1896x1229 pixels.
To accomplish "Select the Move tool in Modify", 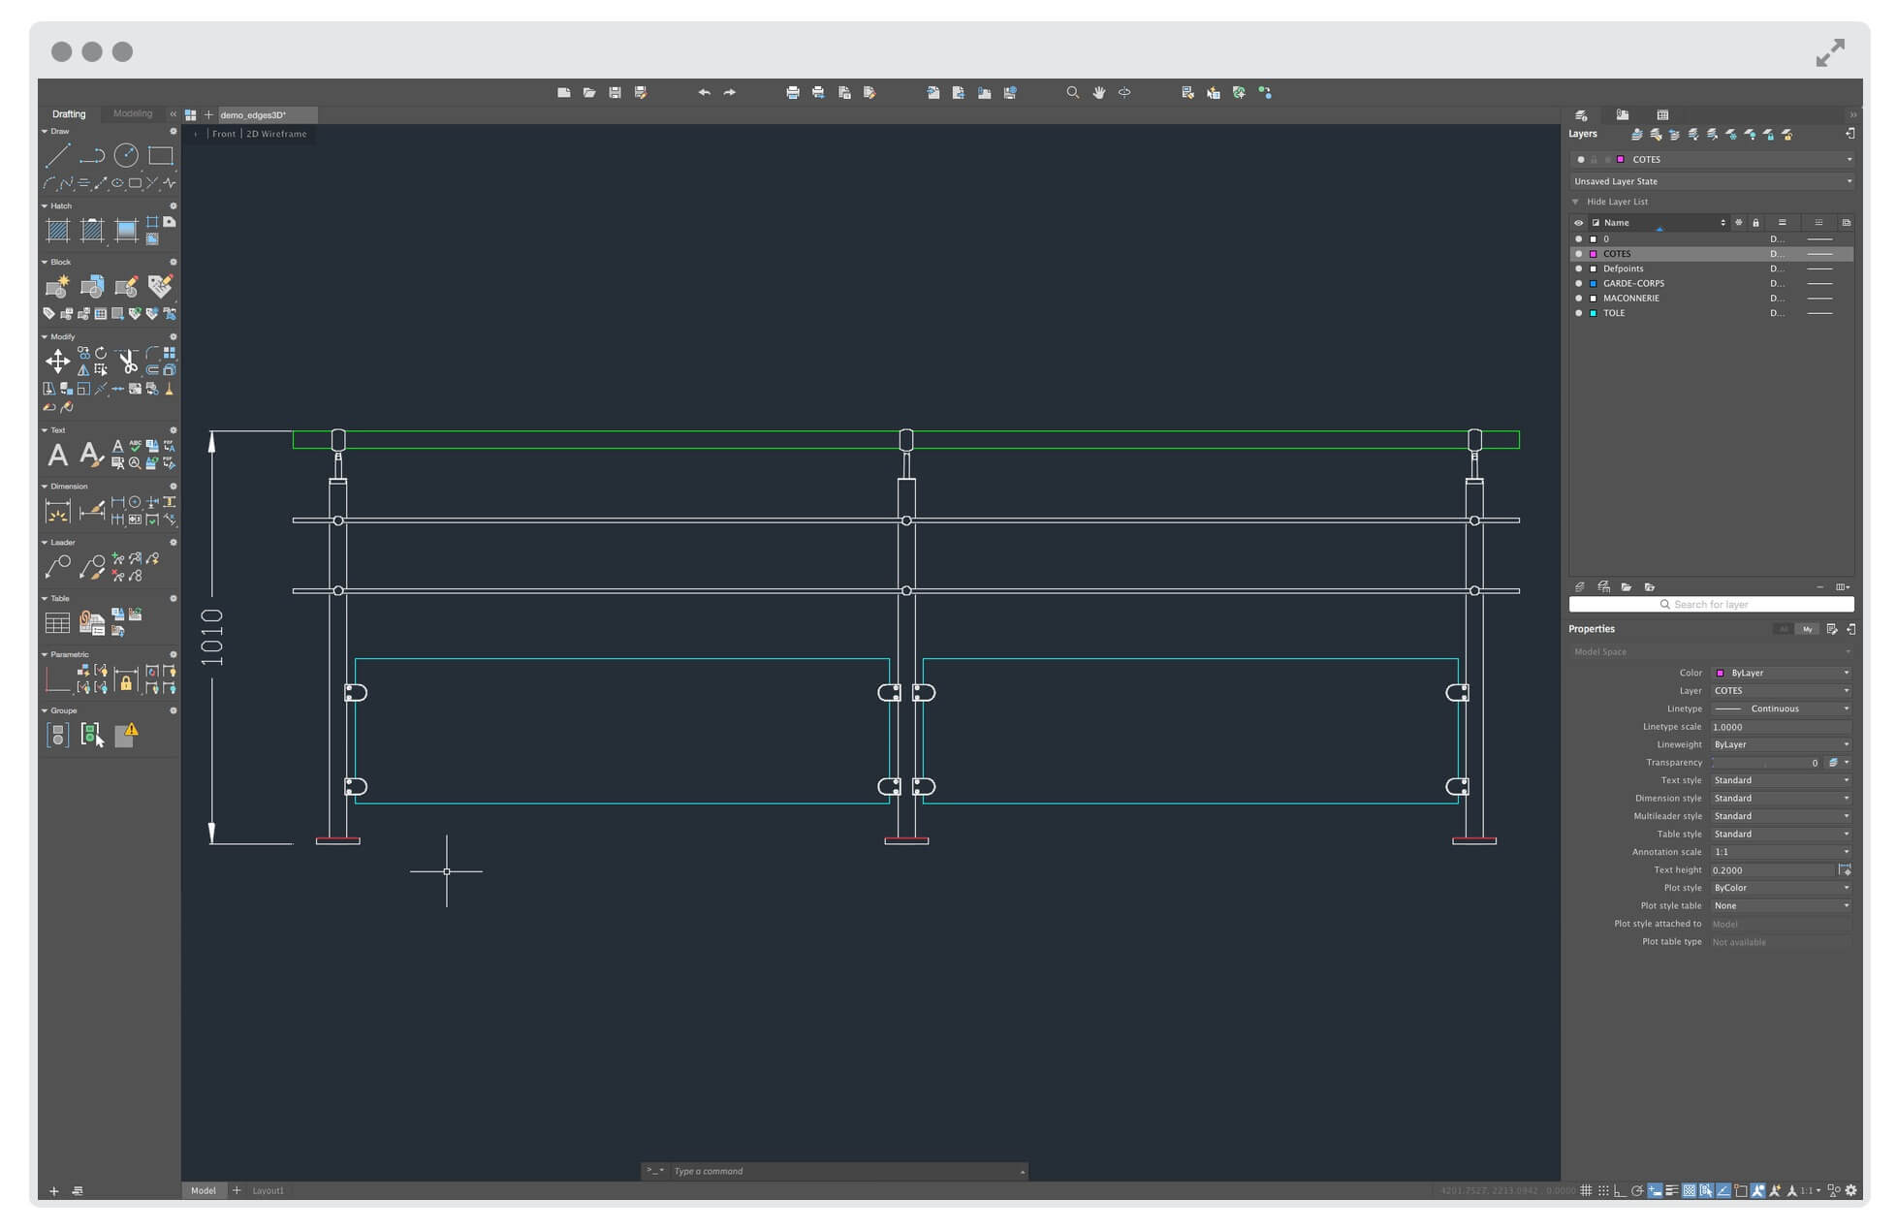I will (58, 362).
